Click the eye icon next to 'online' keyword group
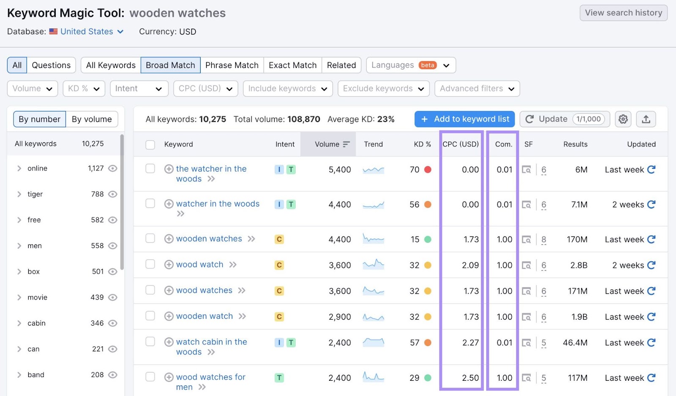This screenshot has height=396, width=676. click(x=112, y=168)
